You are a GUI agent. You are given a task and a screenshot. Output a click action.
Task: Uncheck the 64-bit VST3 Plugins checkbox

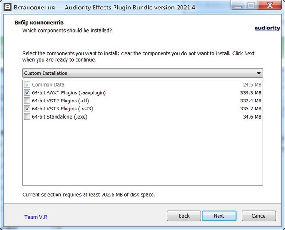(27, 109)
